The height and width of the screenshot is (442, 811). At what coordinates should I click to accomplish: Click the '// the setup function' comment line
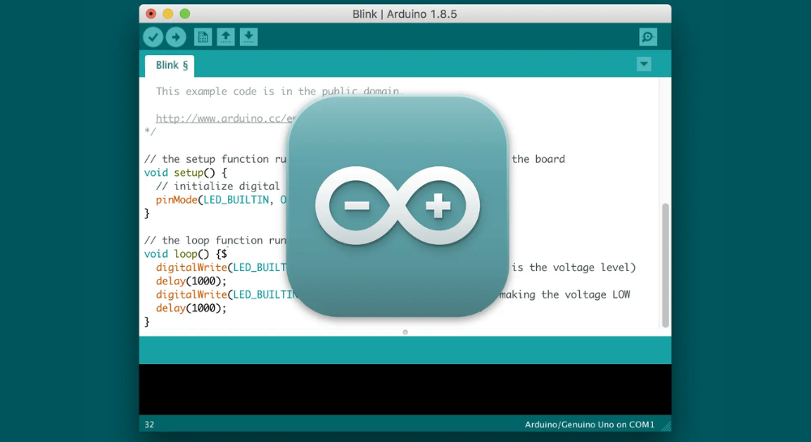(x=215, y=159)
